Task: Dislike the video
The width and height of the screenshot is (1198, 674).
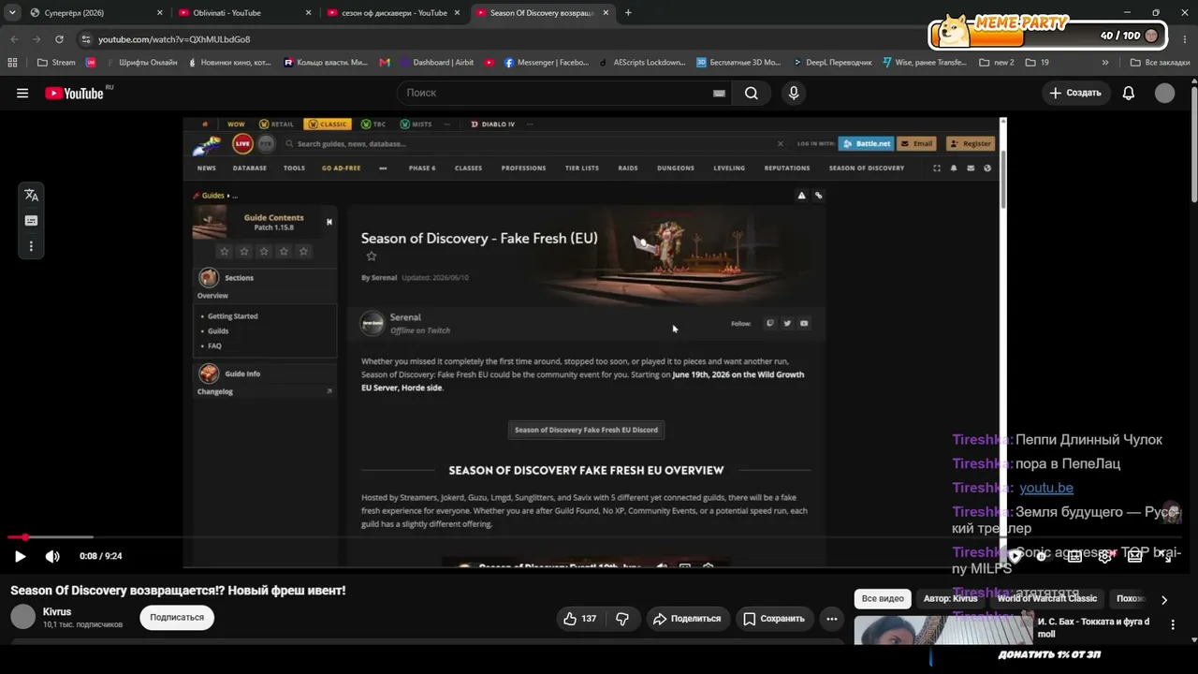Action: click(x=622, y=619)
